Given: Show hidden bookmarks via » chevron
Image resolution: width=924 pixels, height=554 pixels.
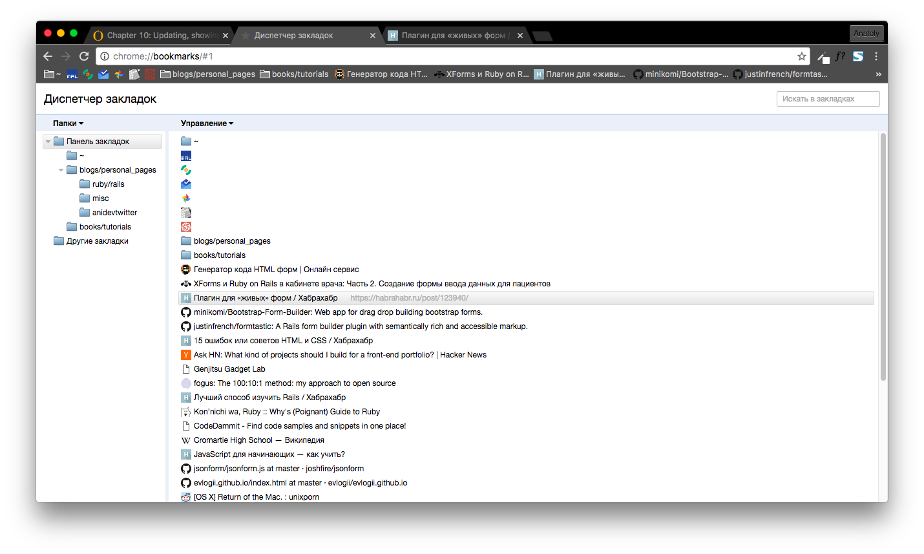Looking at the screenshot, I should [878, 74].
